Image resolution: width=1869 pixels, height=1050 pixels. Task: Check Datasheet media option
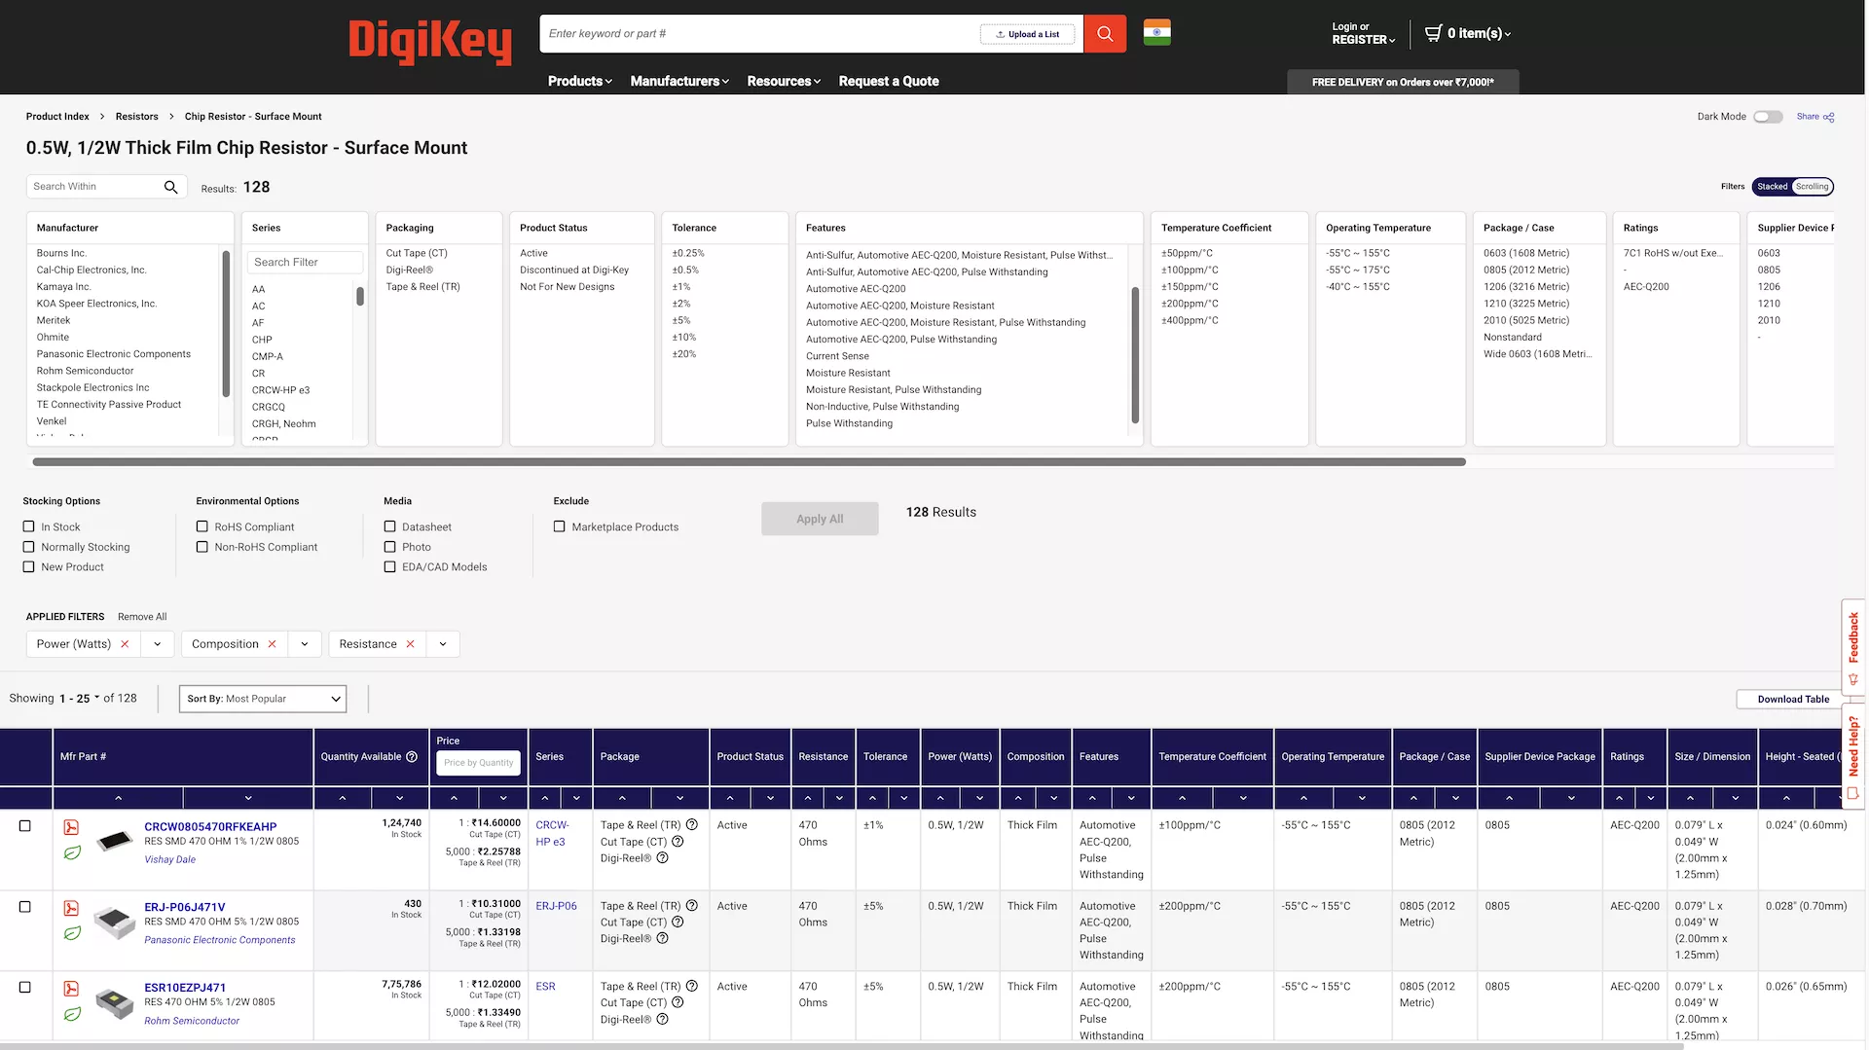click(389, 526)
